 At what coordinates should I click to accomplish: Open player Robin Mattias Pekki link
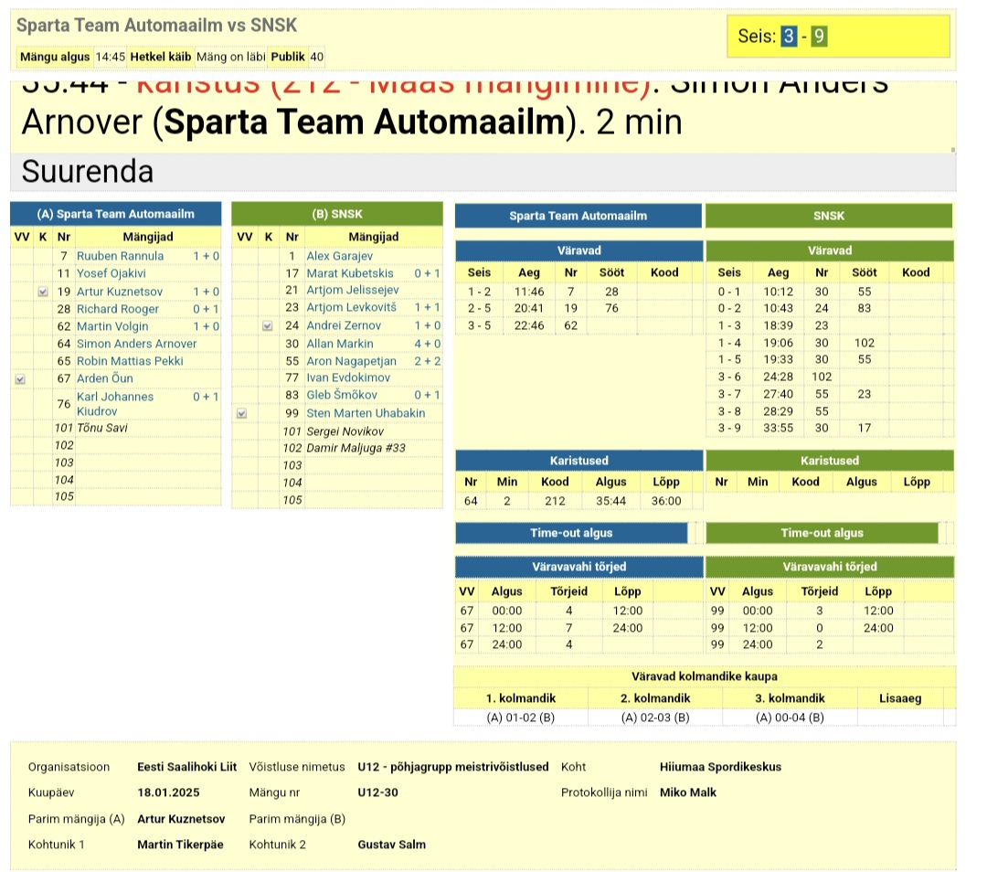(130, 361)
